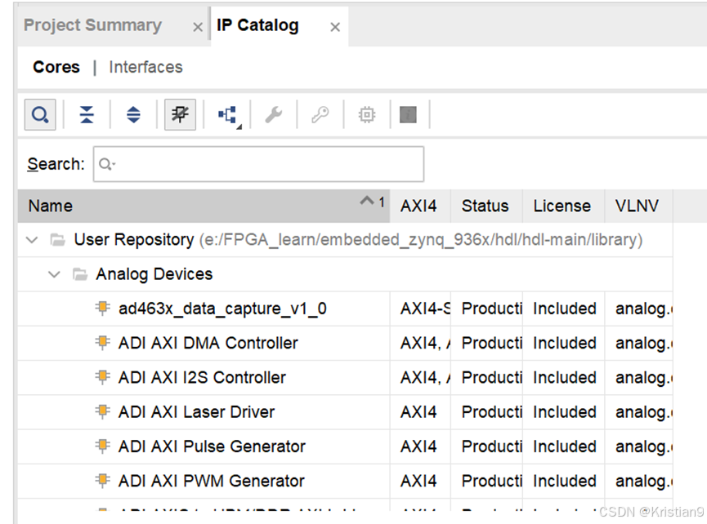Image resolution: width=707 pixels, height=524 pixels.
Task: Switch to the Project Summary tab
Action: click(x=92, y=25)
